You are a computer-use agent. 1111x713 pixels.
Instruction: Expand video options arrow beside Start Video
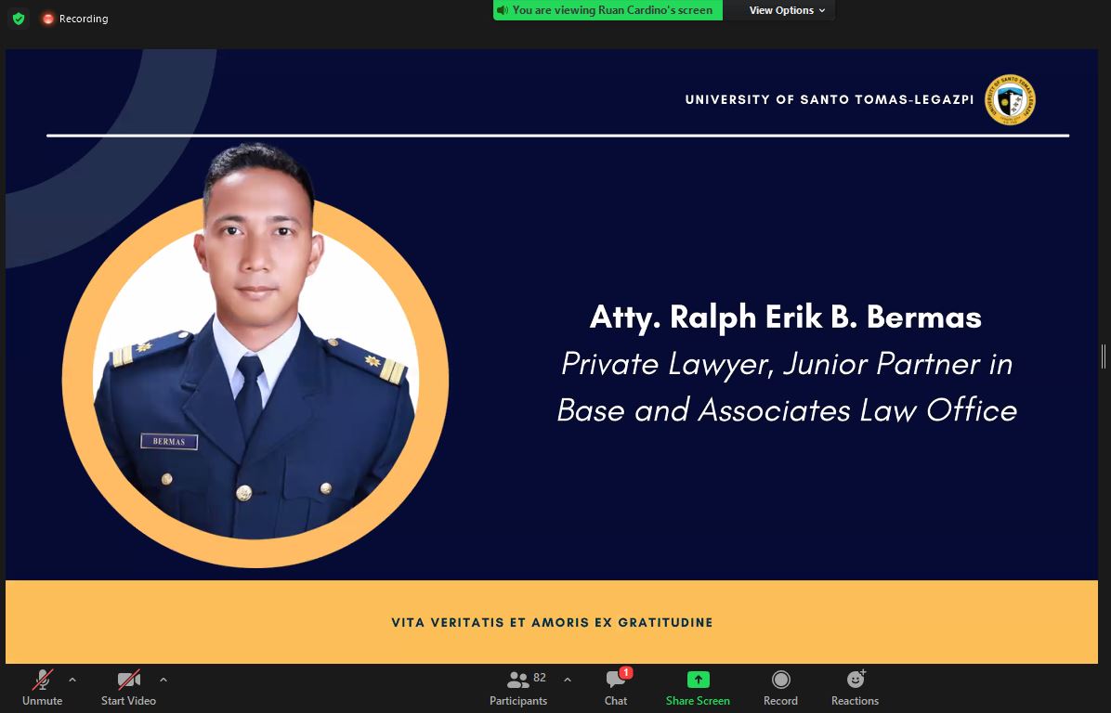[x=163, y=680]
